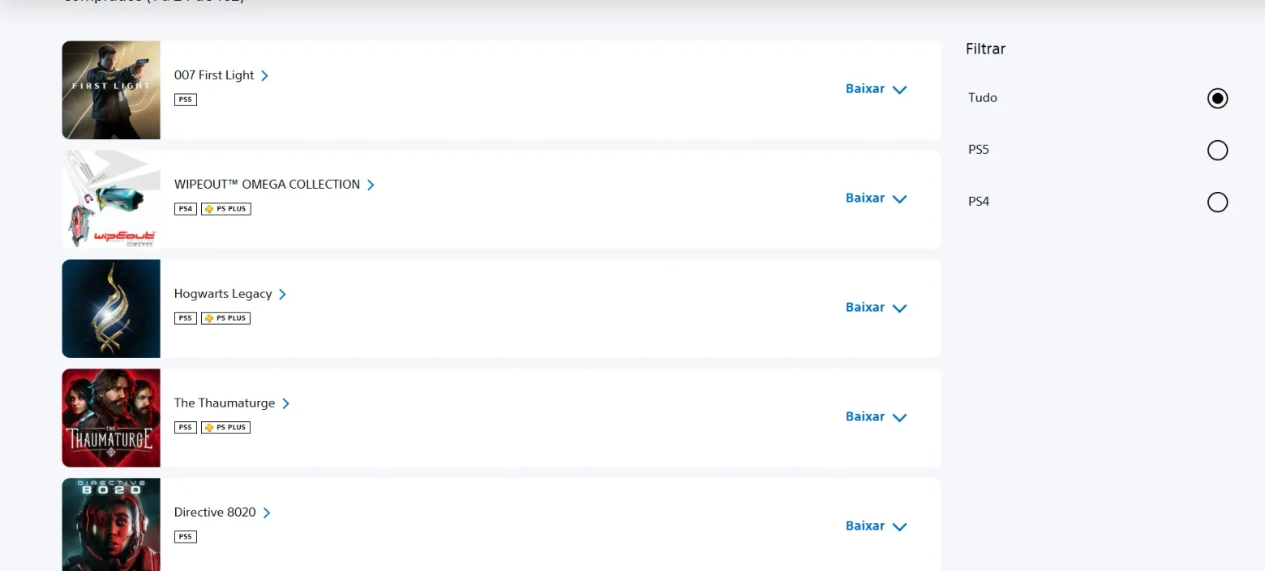Click the PS Plus badge under WIPEOUT OMEGA COLLECTION

226,209
